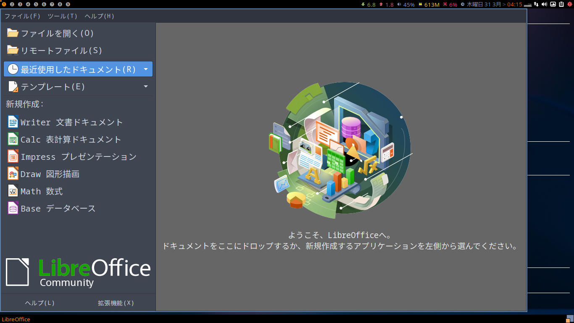Create a new Writer 文書ドキュメント
This screenshot has height=323, width=574.
(x=78, y=122)
